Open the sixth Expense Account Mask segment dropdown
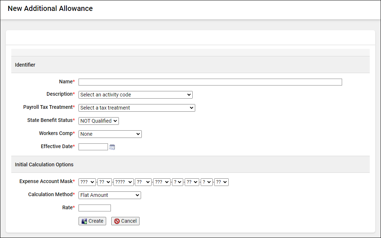The width and height of the screenshot is (381, 238). point(177,182)
